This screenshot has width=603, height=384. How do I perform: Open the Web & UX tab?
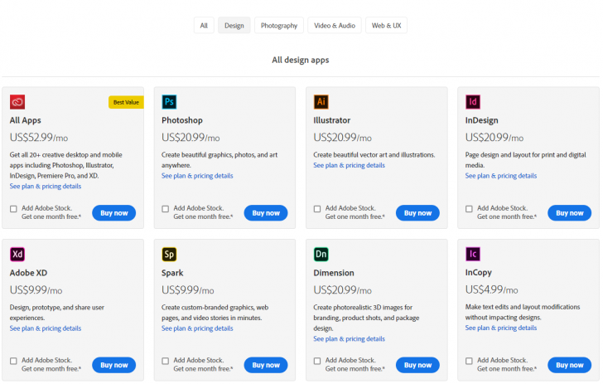[386, 26]
